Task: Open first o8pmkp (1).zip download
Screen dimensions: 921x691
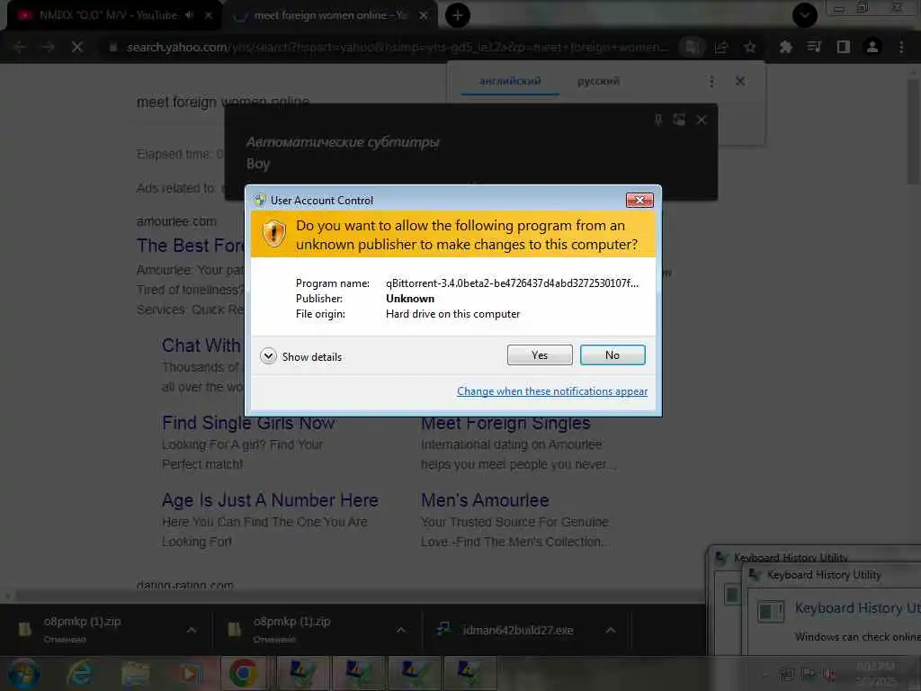Action: coord(82,629)
